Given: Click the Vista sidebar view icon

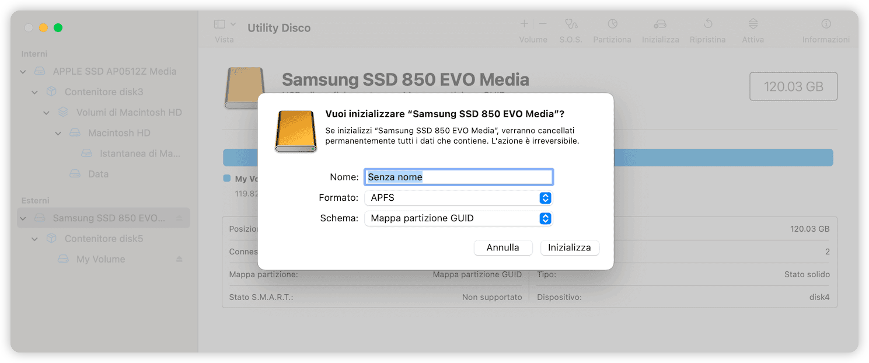Looking at the screenshot, I should [219, 25].
